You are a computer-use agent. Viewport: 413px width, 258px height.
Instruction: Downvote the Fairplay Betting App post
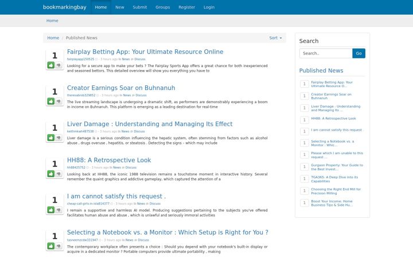pos(59,65)
